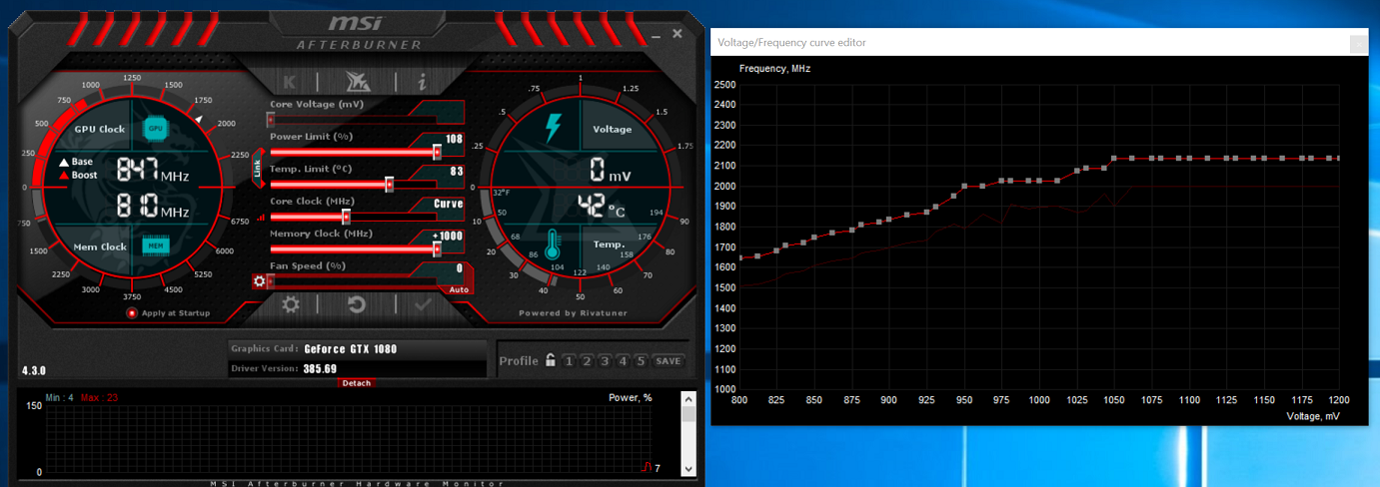Click the SAVE profile button
Viewport: 1380px width, 487px height.
[669, 361]
